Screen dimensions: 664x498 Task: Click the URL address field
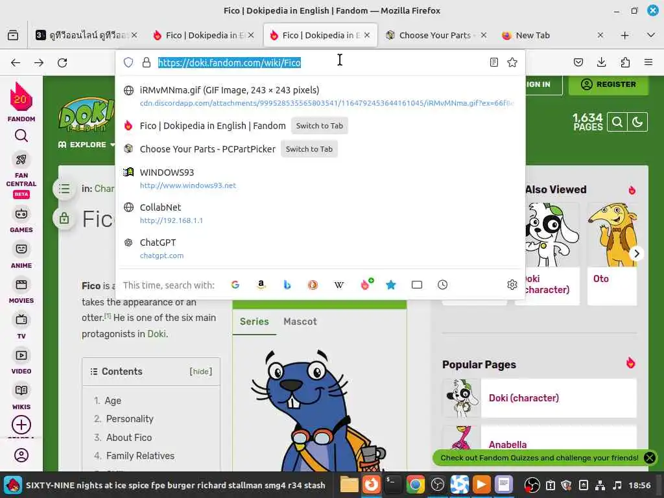pos(320,63)
